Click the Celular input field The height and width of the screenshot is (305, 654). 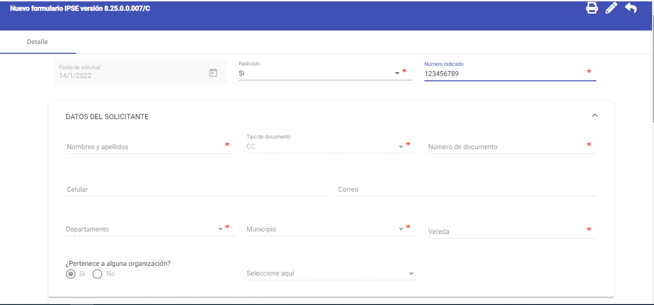tap(194, 190)
